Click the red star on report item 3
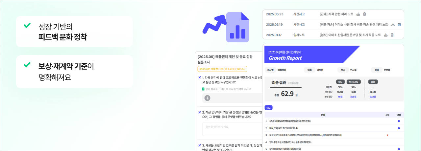The image size is (421, 151). (387, 135)
